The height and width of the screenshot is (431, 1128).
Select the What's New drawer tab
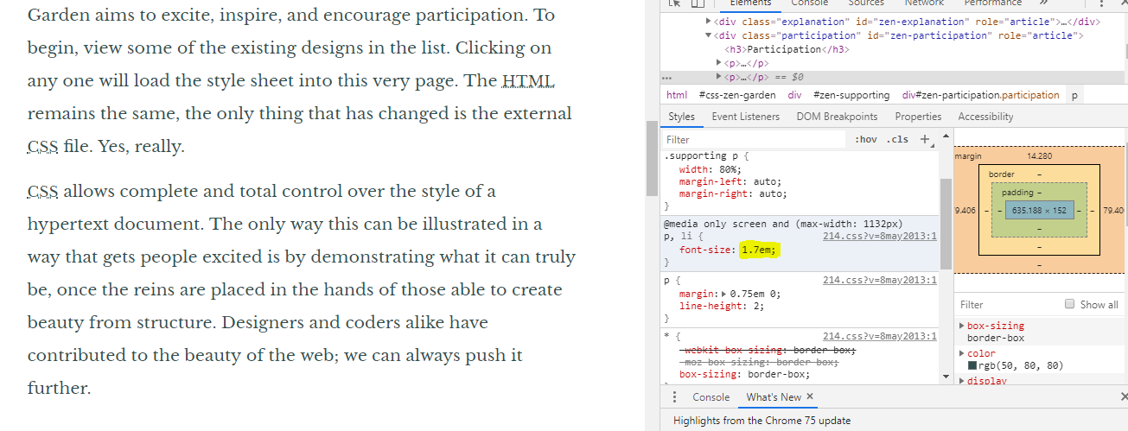tap(774, 397)
